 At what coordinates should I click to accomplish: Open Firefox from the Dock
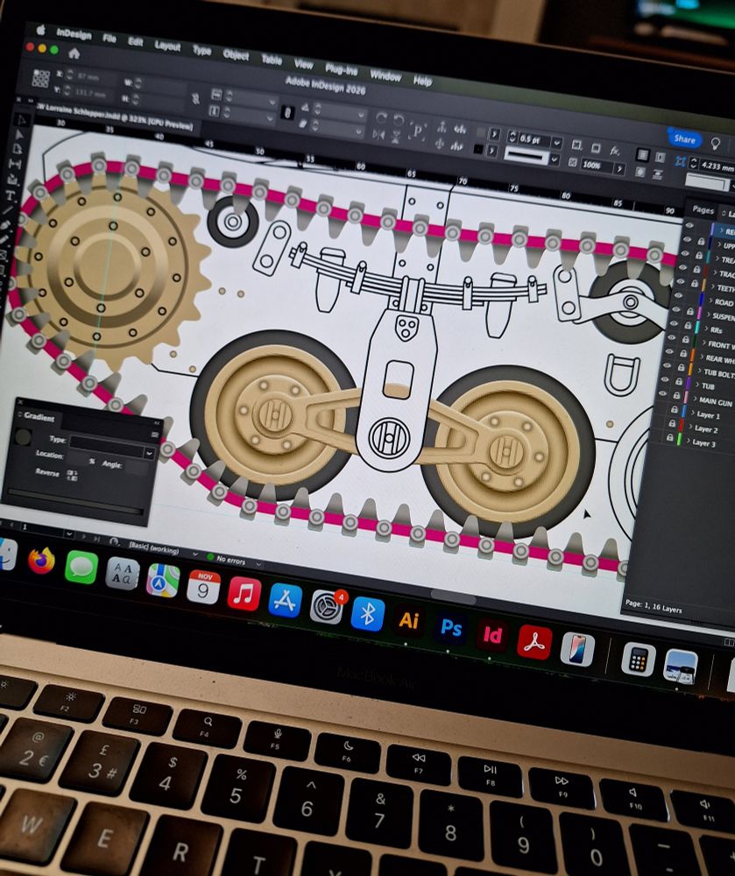(x=41, y=561)
